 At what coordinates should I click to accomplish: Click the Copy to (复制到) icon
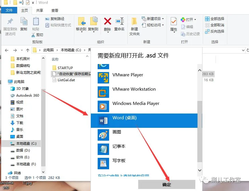pos(94,21)
